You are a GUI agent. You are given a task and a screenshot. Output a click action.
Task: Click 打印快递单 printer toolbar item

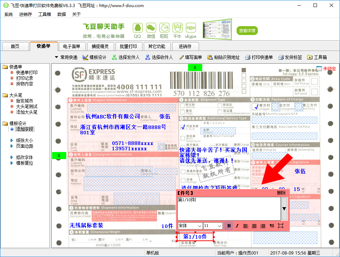click(x=259, y=57)
